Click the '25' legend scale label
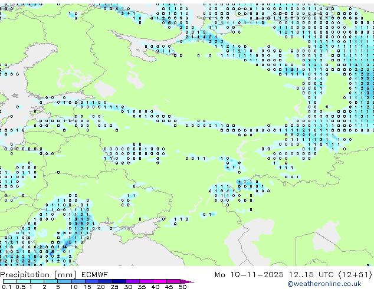Viewport: 374px width, 289px height. (114, 287)
